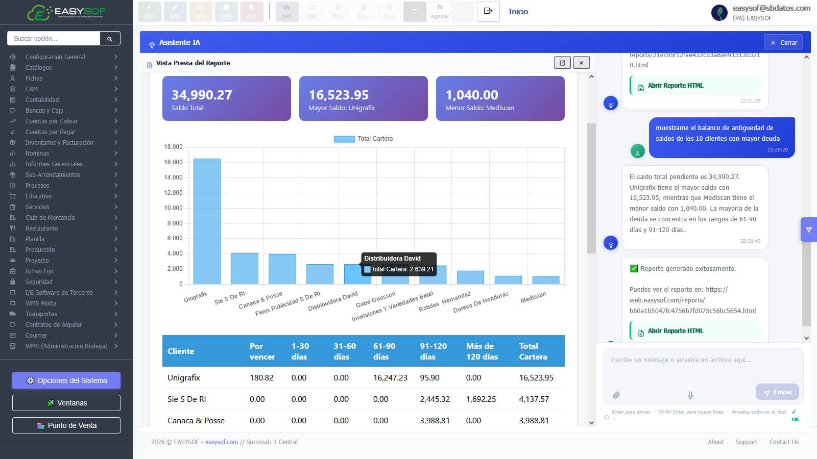
Task: Click the chat message input field
Action: 703,365
